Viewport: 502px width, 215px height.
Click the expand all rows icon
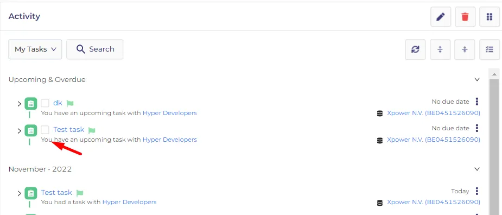coord(440,49)
